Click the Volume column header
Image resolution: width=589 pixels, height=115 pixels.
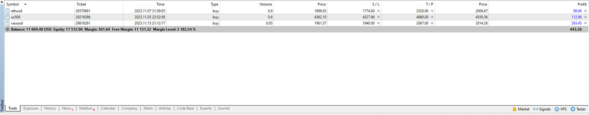266,4
